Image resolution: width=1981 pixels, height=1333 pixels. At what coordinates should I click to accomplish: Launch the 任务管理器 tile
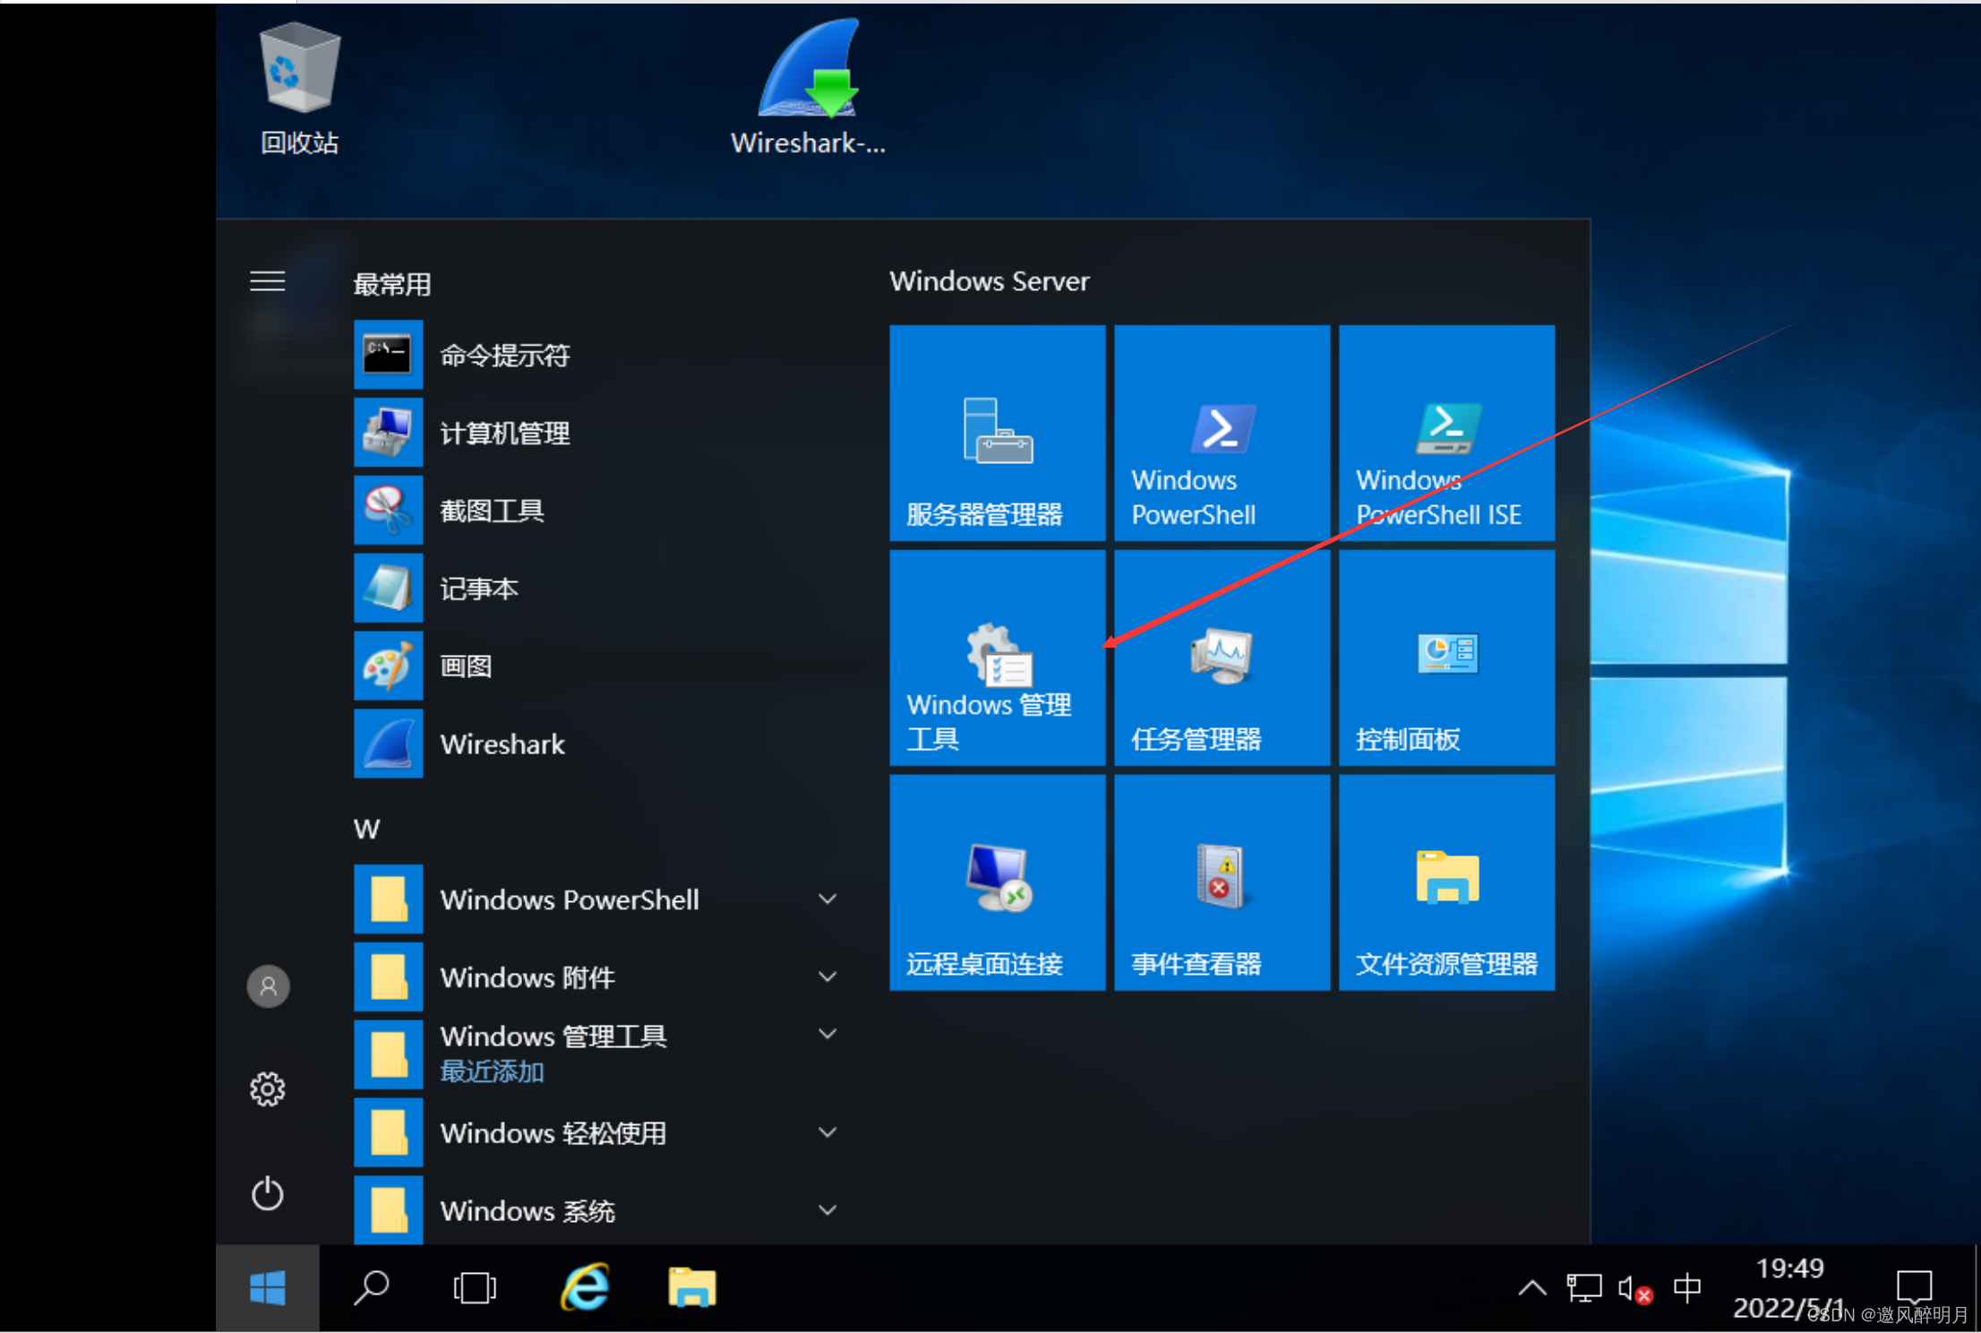click(x=1222, y=658)
